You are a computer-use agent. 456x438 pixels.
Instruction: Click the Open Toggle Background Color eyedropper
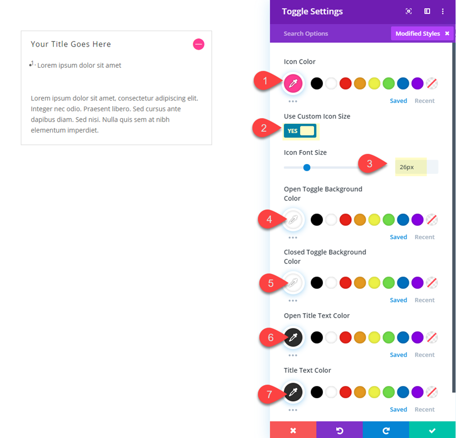pos(293,220)
